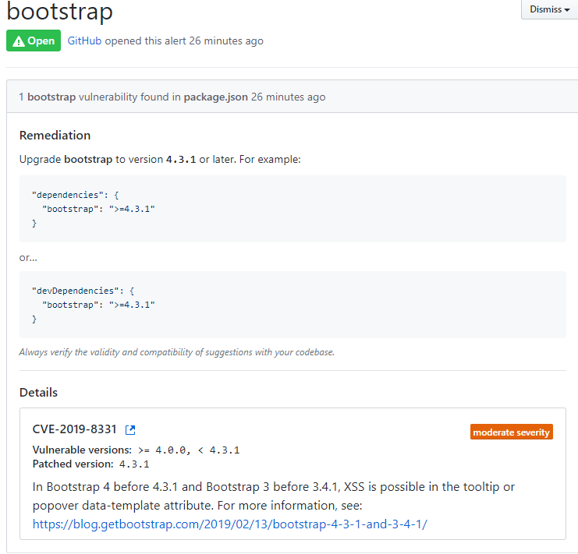This screenshot has height=554, width=578.
Task: Click 'In Bootstrap 4 before 4.3.1' description
Action: [x=273, y=496]
